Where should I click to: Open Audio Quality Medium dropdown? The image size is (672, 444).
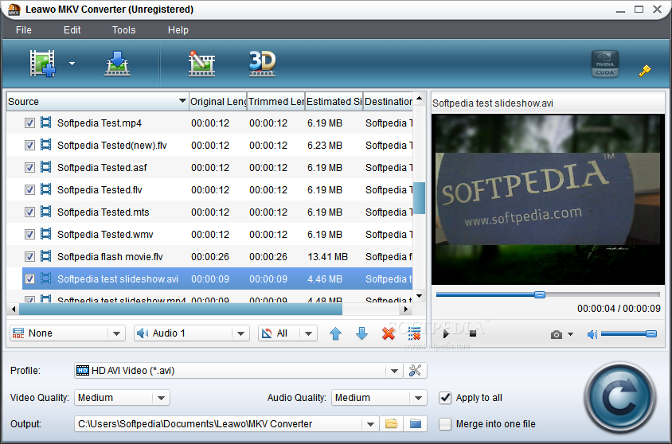coord(418,398)
